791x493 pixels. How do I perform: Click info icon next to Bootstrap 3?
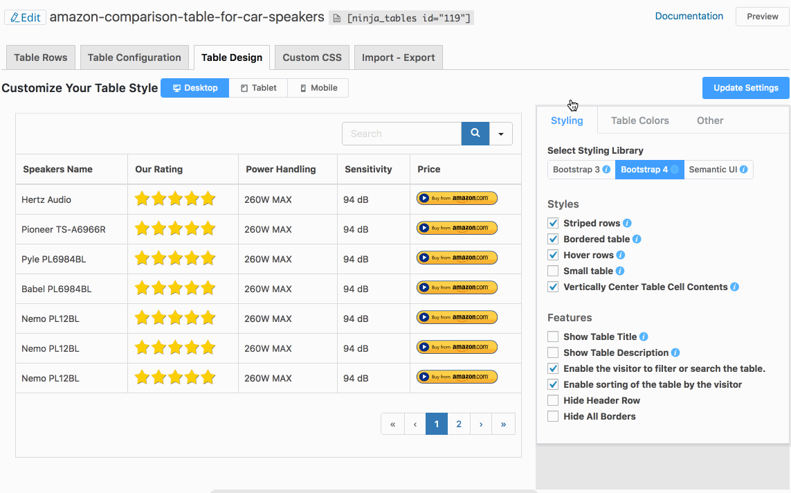(606, 170)
